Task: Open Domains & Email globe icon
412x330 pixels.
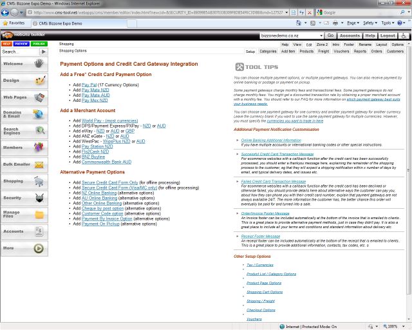Action: click(x=39, y=114)
